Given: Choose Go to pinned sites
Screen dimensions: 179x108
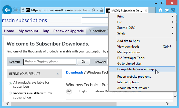Looking at the screenshot, I should [142, 64].
